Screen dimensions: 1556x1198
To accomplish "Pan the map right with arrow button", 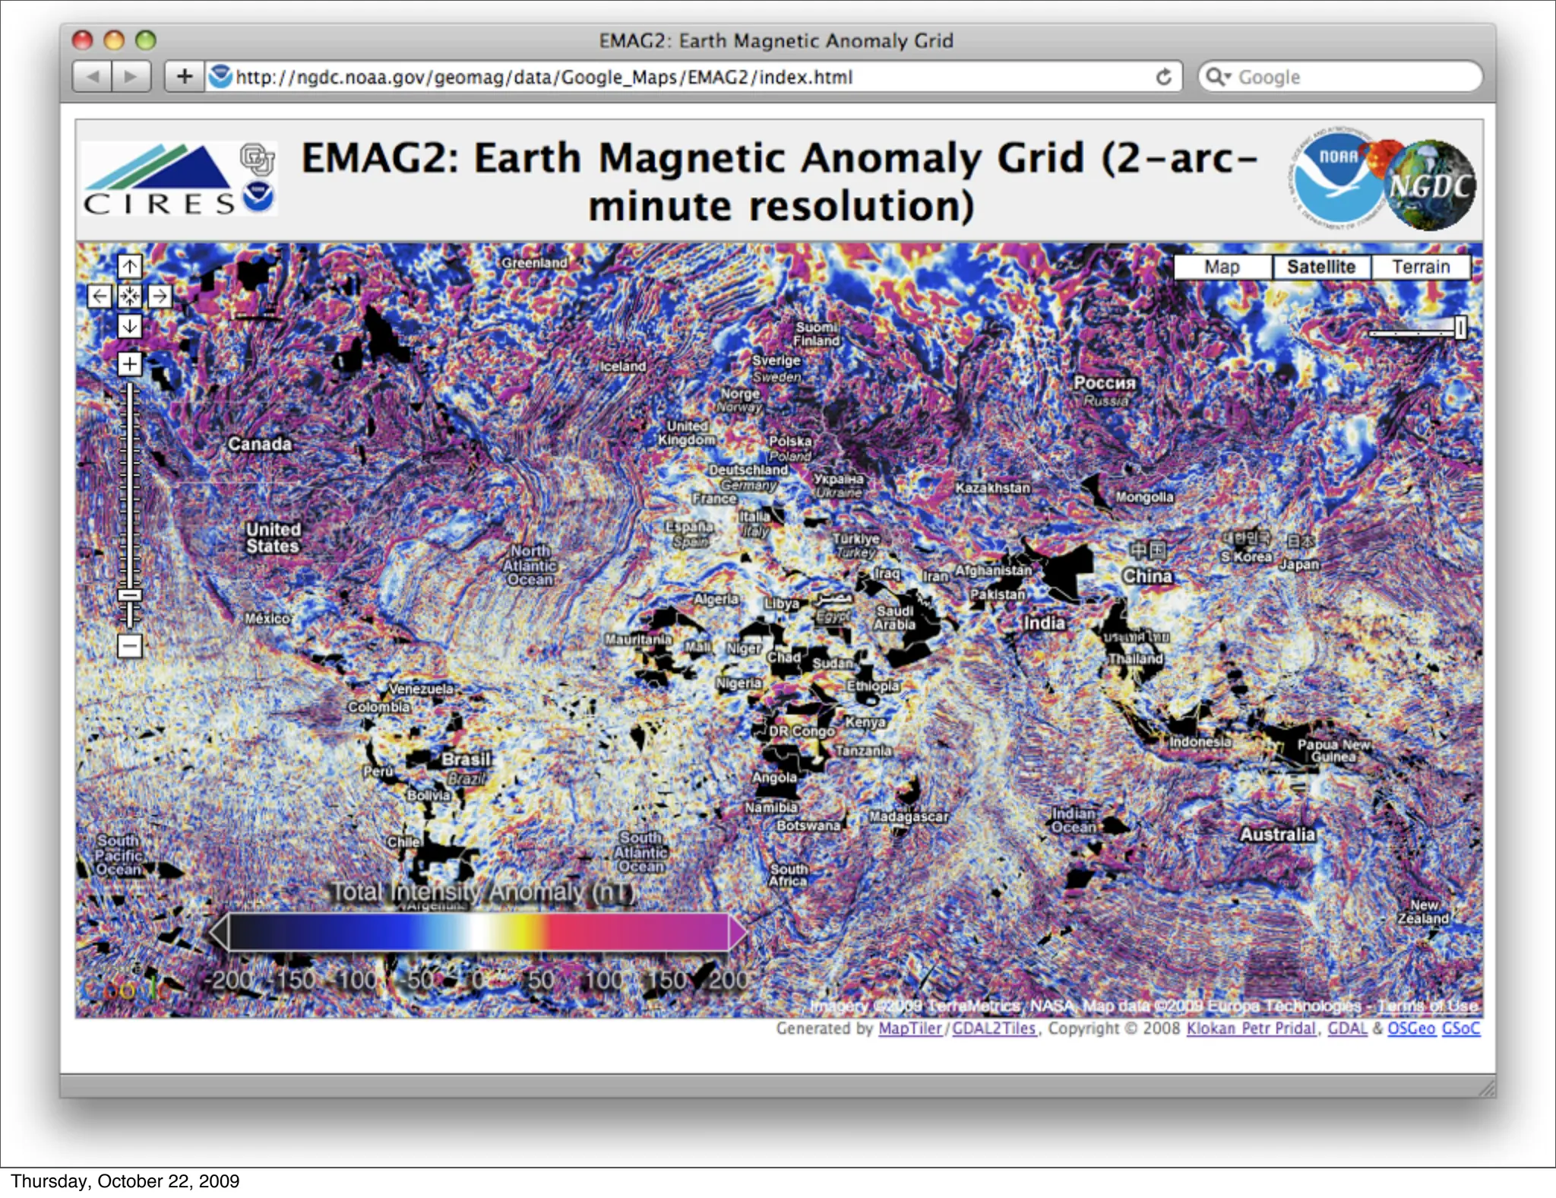I will pyautogui.click(x=160, y=296).
